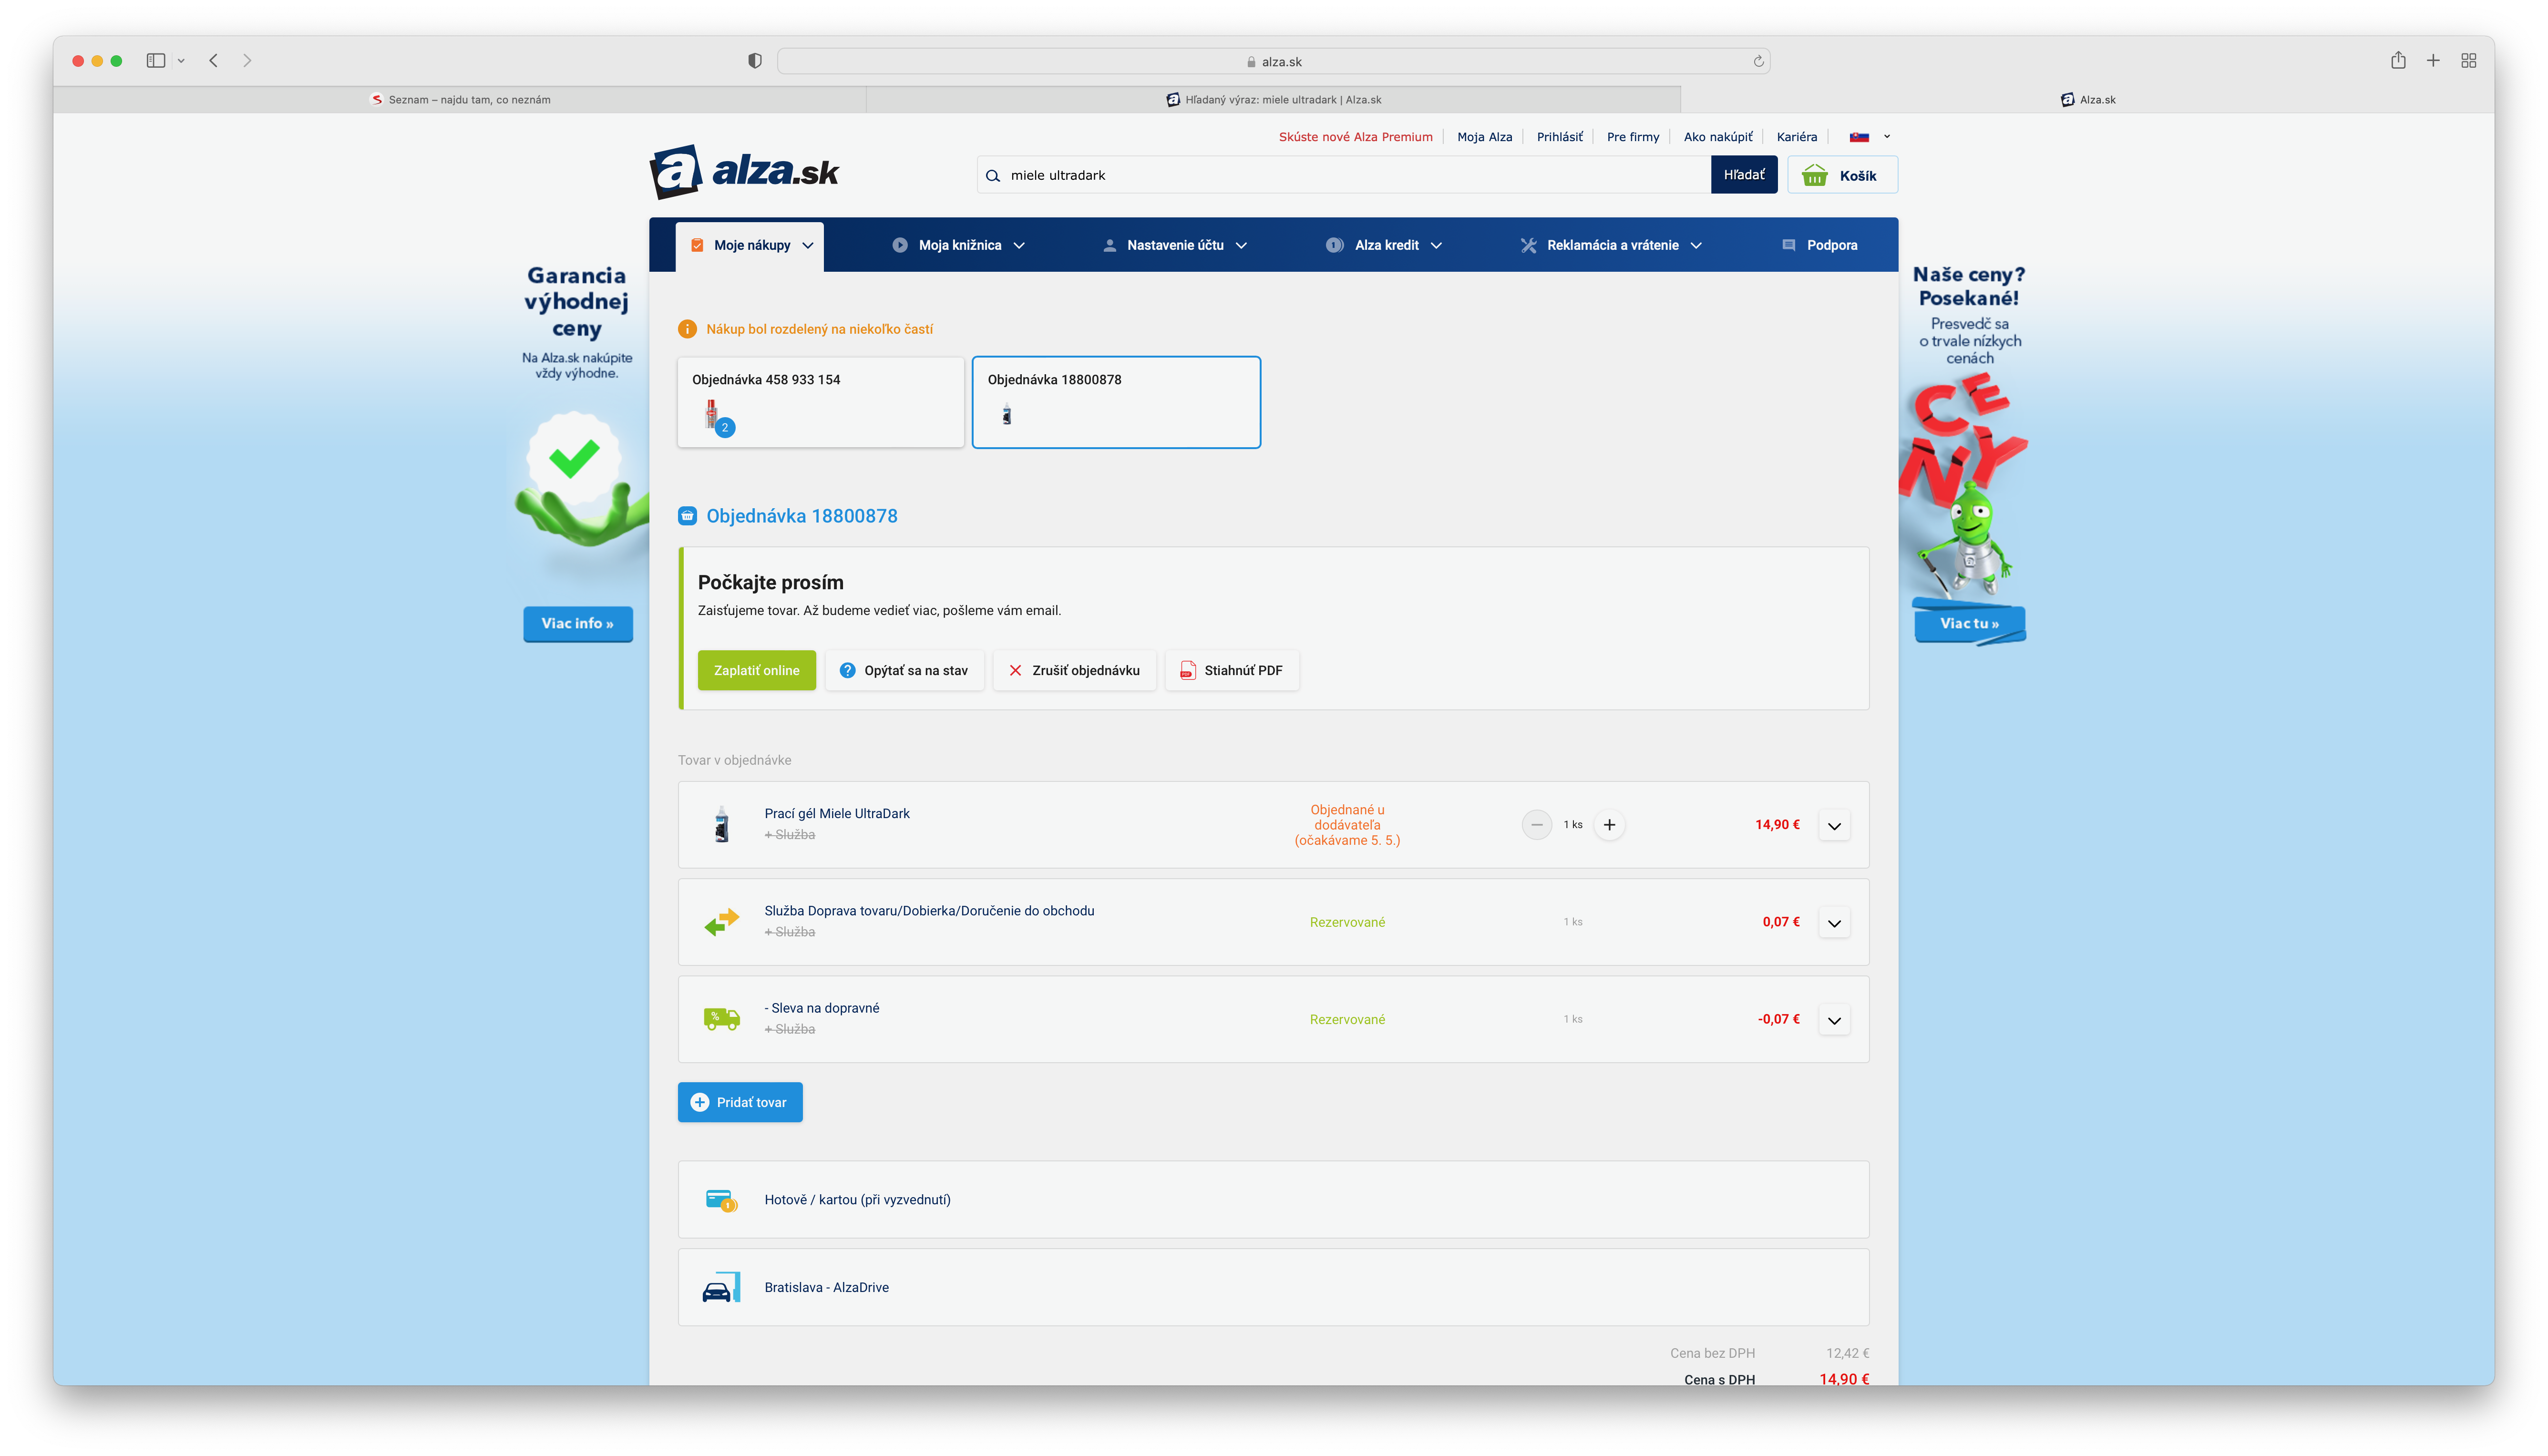Click the miele ultradark search field
2548x1456 pixels.
pyautogui.click(x=1340, y=175)
